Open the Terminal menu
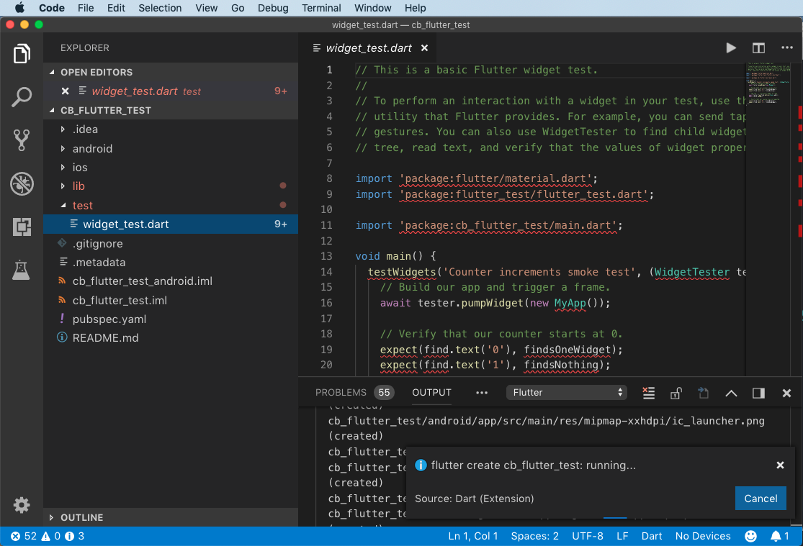 tap(321, 8)
